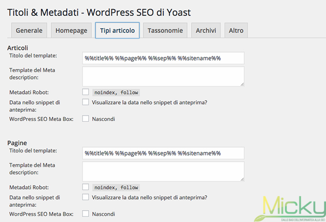Screen dimensions: 326x222
Task: Go to the Tassonomie tab
Action: pos(165,30)
